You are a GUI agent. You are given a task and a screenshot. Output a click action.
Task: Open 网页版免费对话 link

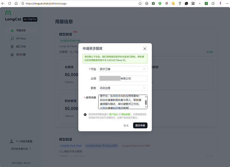(x=21, y=149)
